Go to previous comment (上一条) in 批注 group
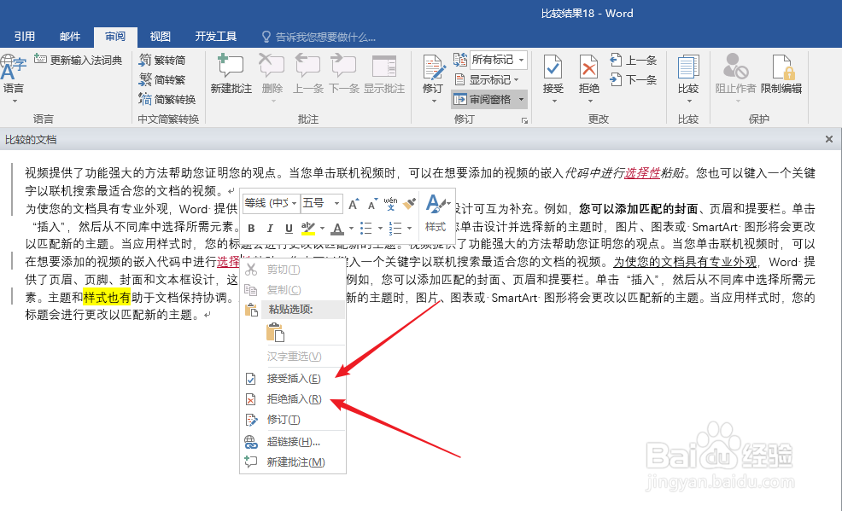This screenshot has width=842, height=511. [x=307, y=74]
